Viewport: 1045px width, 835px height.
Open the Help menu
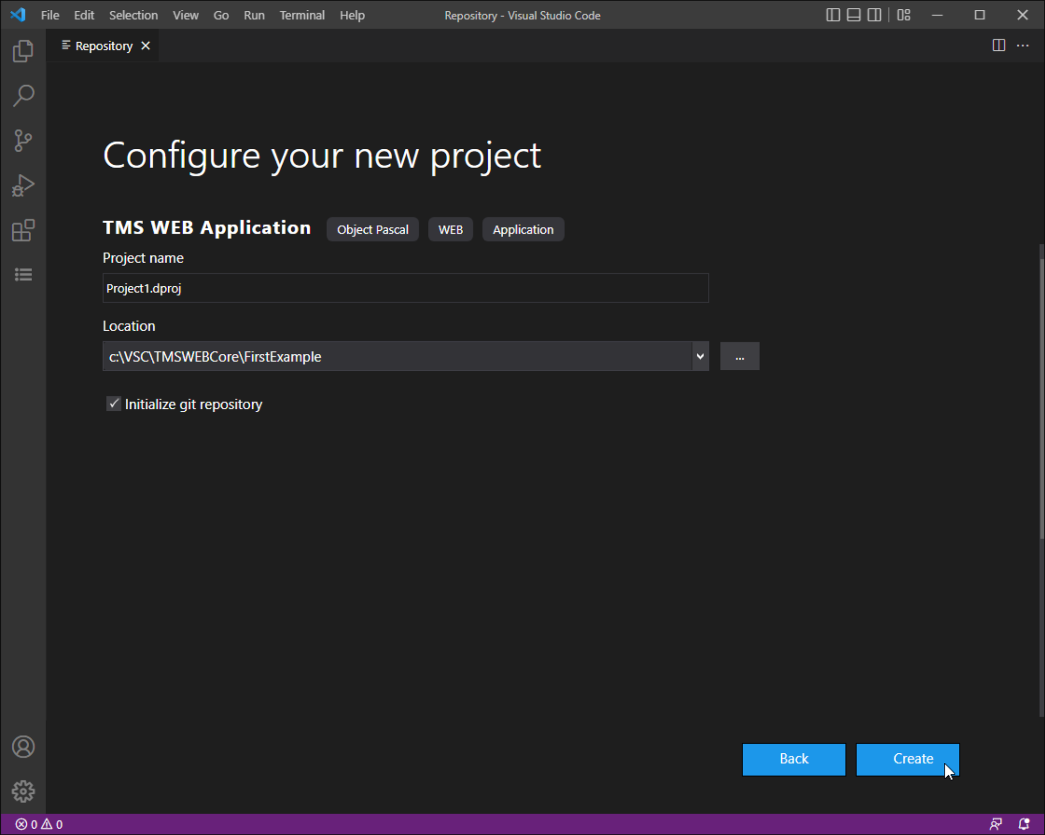[x=352, y=15]
